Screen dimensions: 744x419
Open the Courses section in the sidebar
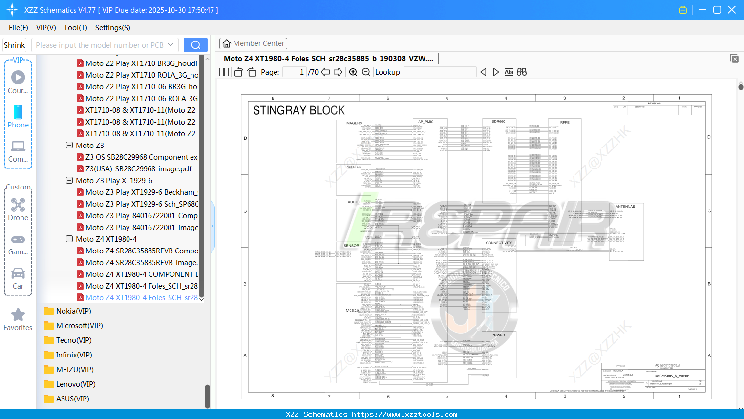point(18,83)
